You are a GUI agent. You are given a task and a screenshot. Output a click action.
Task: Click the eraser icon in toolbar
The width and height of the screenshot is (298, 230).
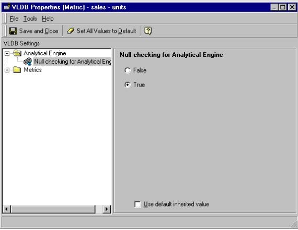[71, 31]
